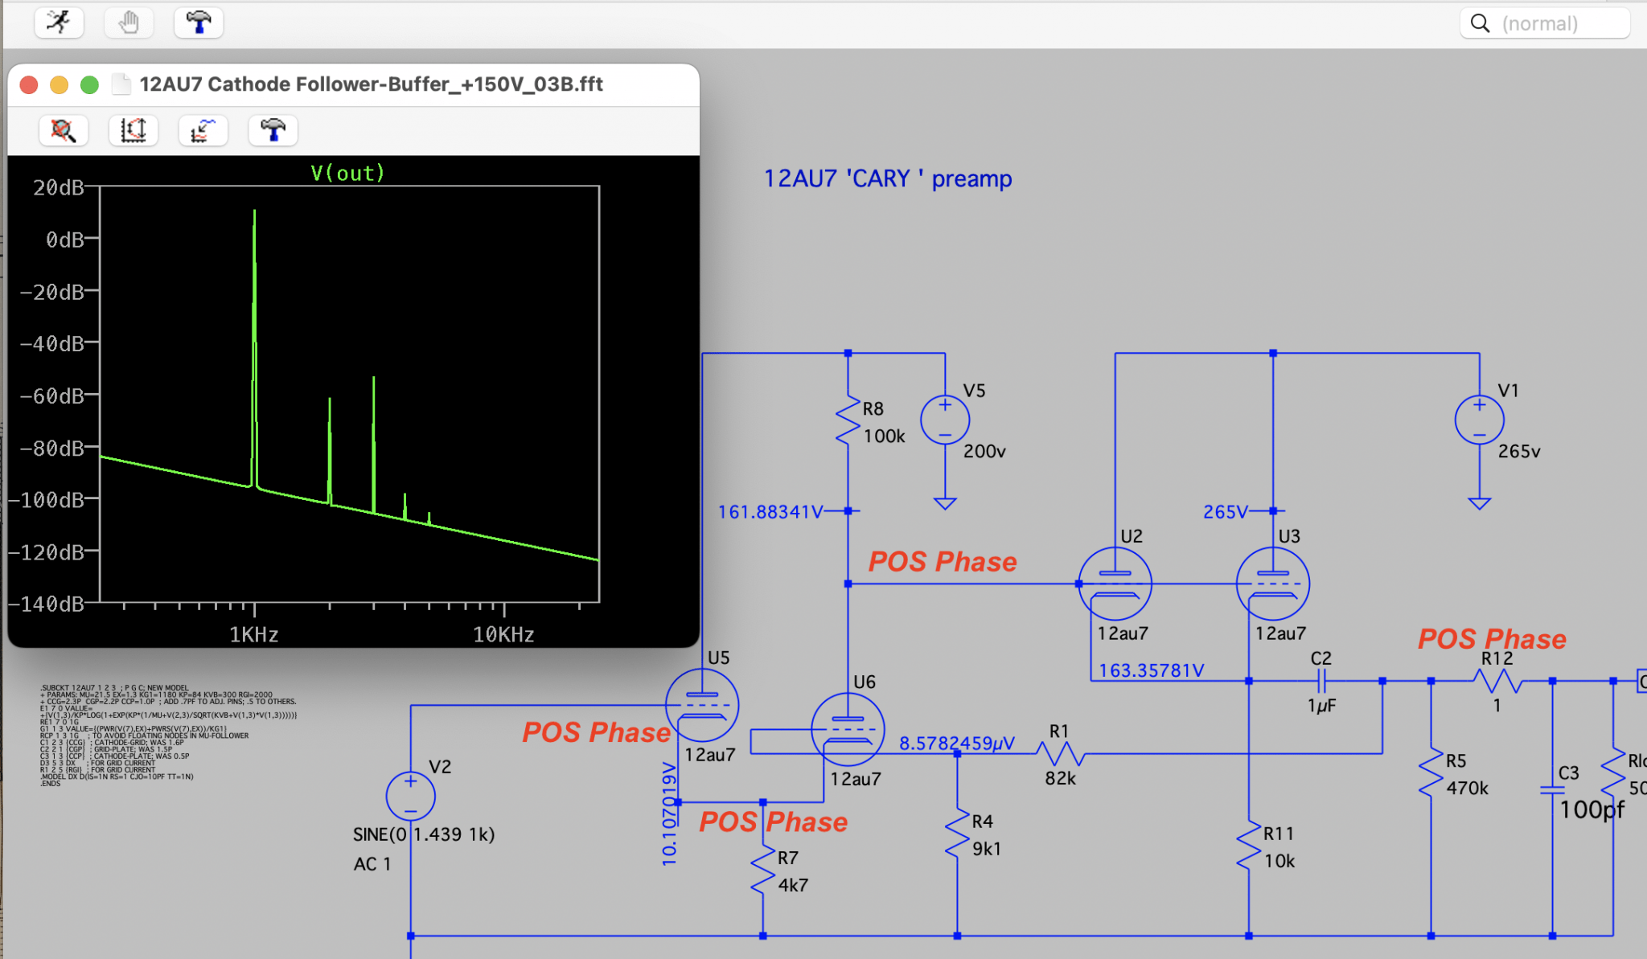Screen dimensions: 1647x959
Task: Zoom the FFT window with green button
Action: click(x=90, y=85)
